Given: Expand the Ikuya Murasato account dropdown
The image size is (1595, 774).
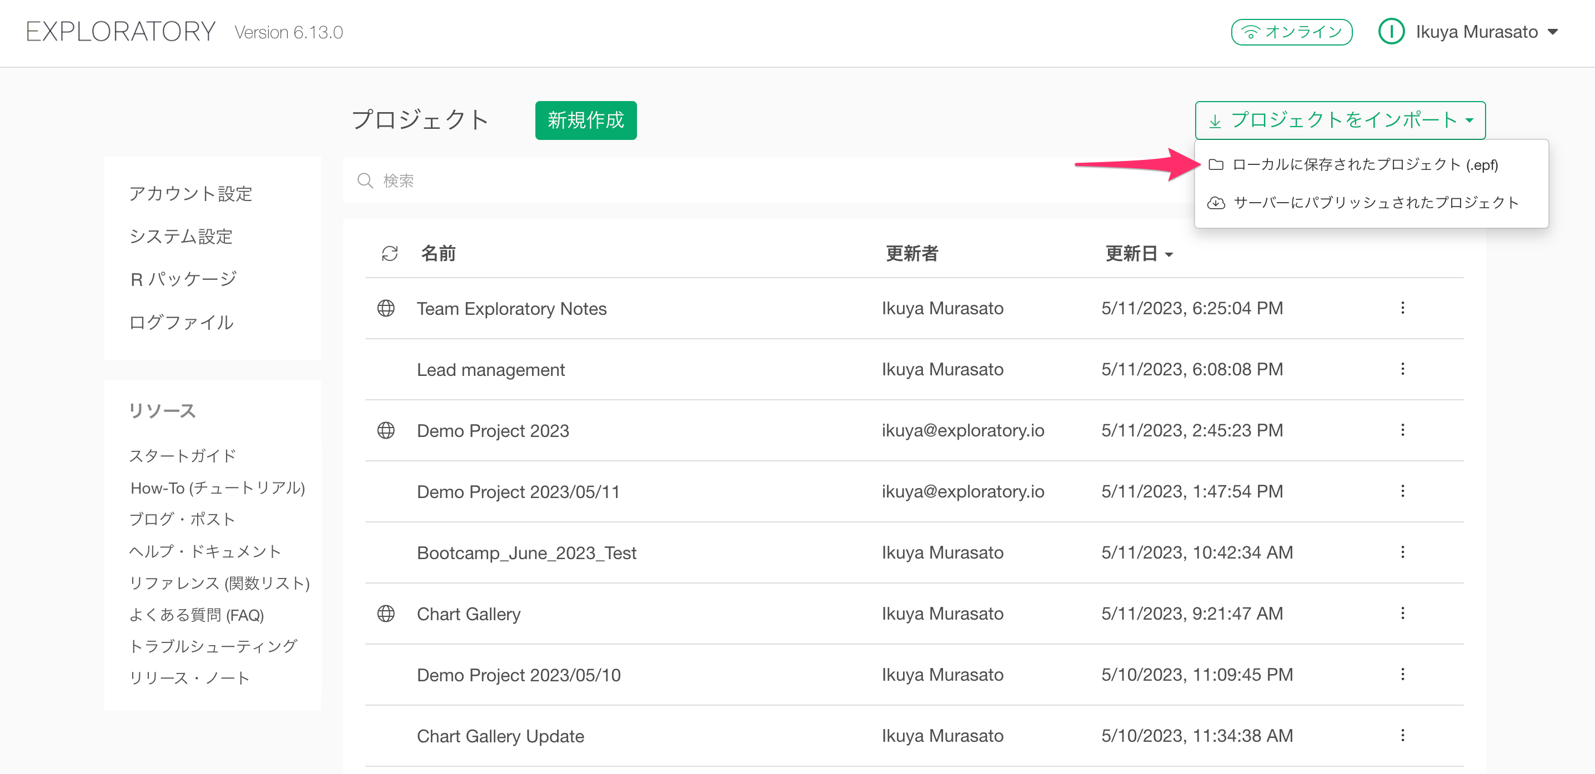Looking at the screenshot, I should pyautogui.click(x=1552, y=32).
